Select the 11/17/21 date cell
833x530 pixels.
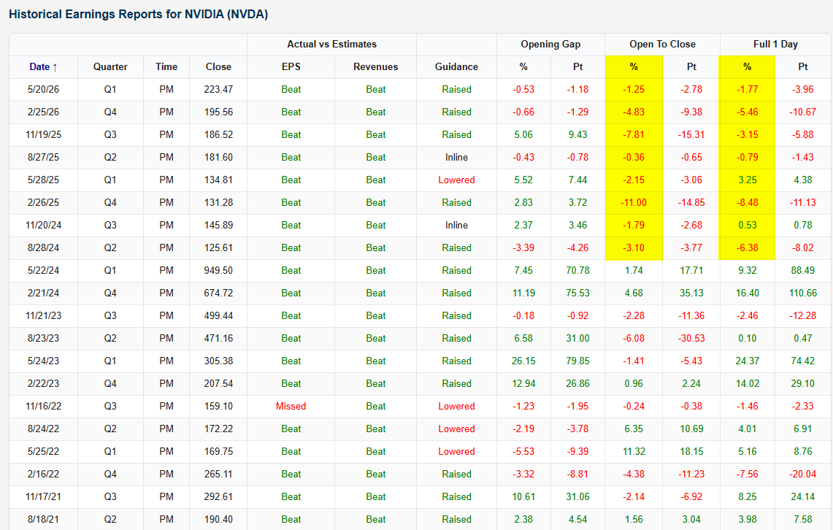pos(43,496)
